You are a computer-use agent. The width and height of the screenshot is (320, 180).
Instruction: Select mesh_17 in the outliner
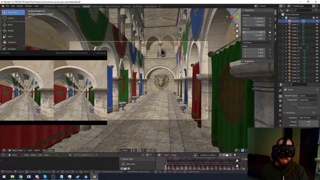coord(295,74)
